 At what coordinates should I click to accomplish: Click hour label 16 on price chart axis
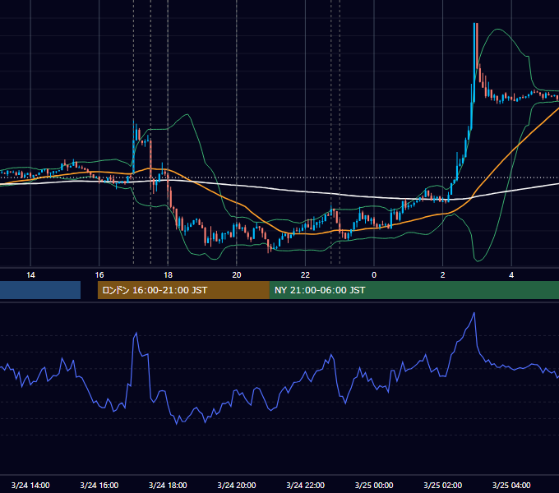pyautogui.click(x=99, y=275)
